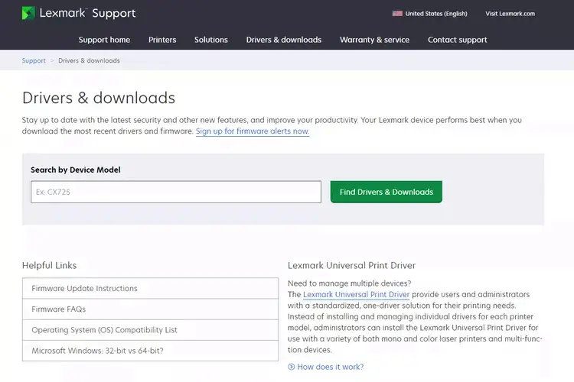
Task: Open Operating System (OS) Compatibility List
Action: pos(150,330)
